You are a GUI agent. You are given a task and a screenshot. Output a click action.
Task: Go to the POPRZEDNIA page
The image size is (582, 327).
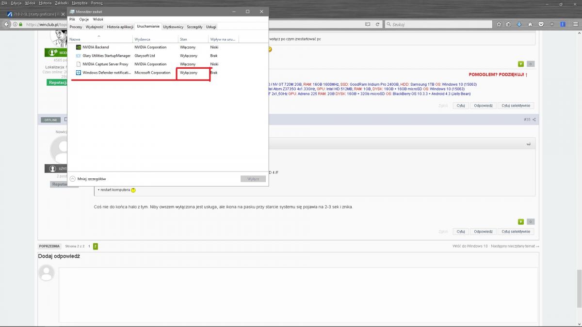click(49, 246)
